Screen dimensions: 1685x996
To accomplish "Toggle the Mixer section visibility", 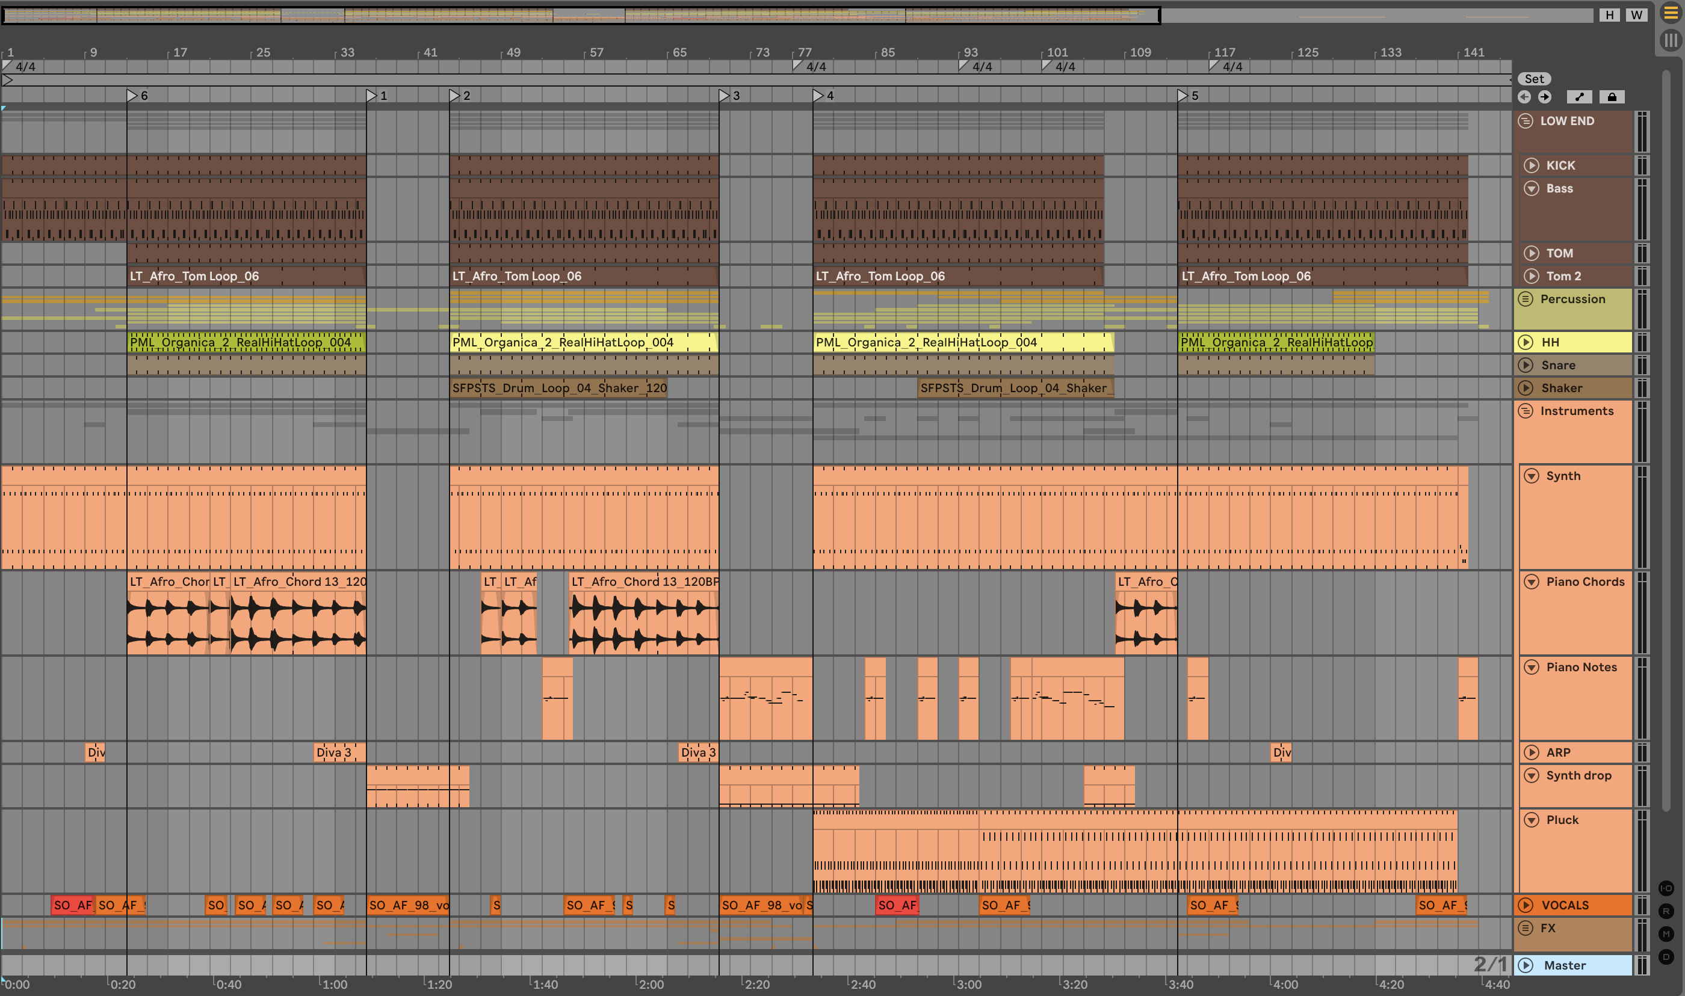I will point(1666,933).
